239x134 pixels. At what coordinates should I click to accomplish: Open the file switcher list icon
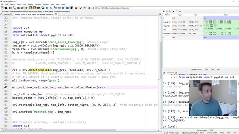point(18,8)
